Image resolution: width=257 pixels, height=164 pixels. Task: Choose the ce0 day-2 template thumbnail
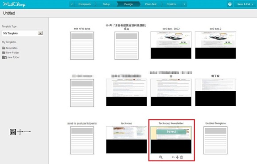[215, 45]
